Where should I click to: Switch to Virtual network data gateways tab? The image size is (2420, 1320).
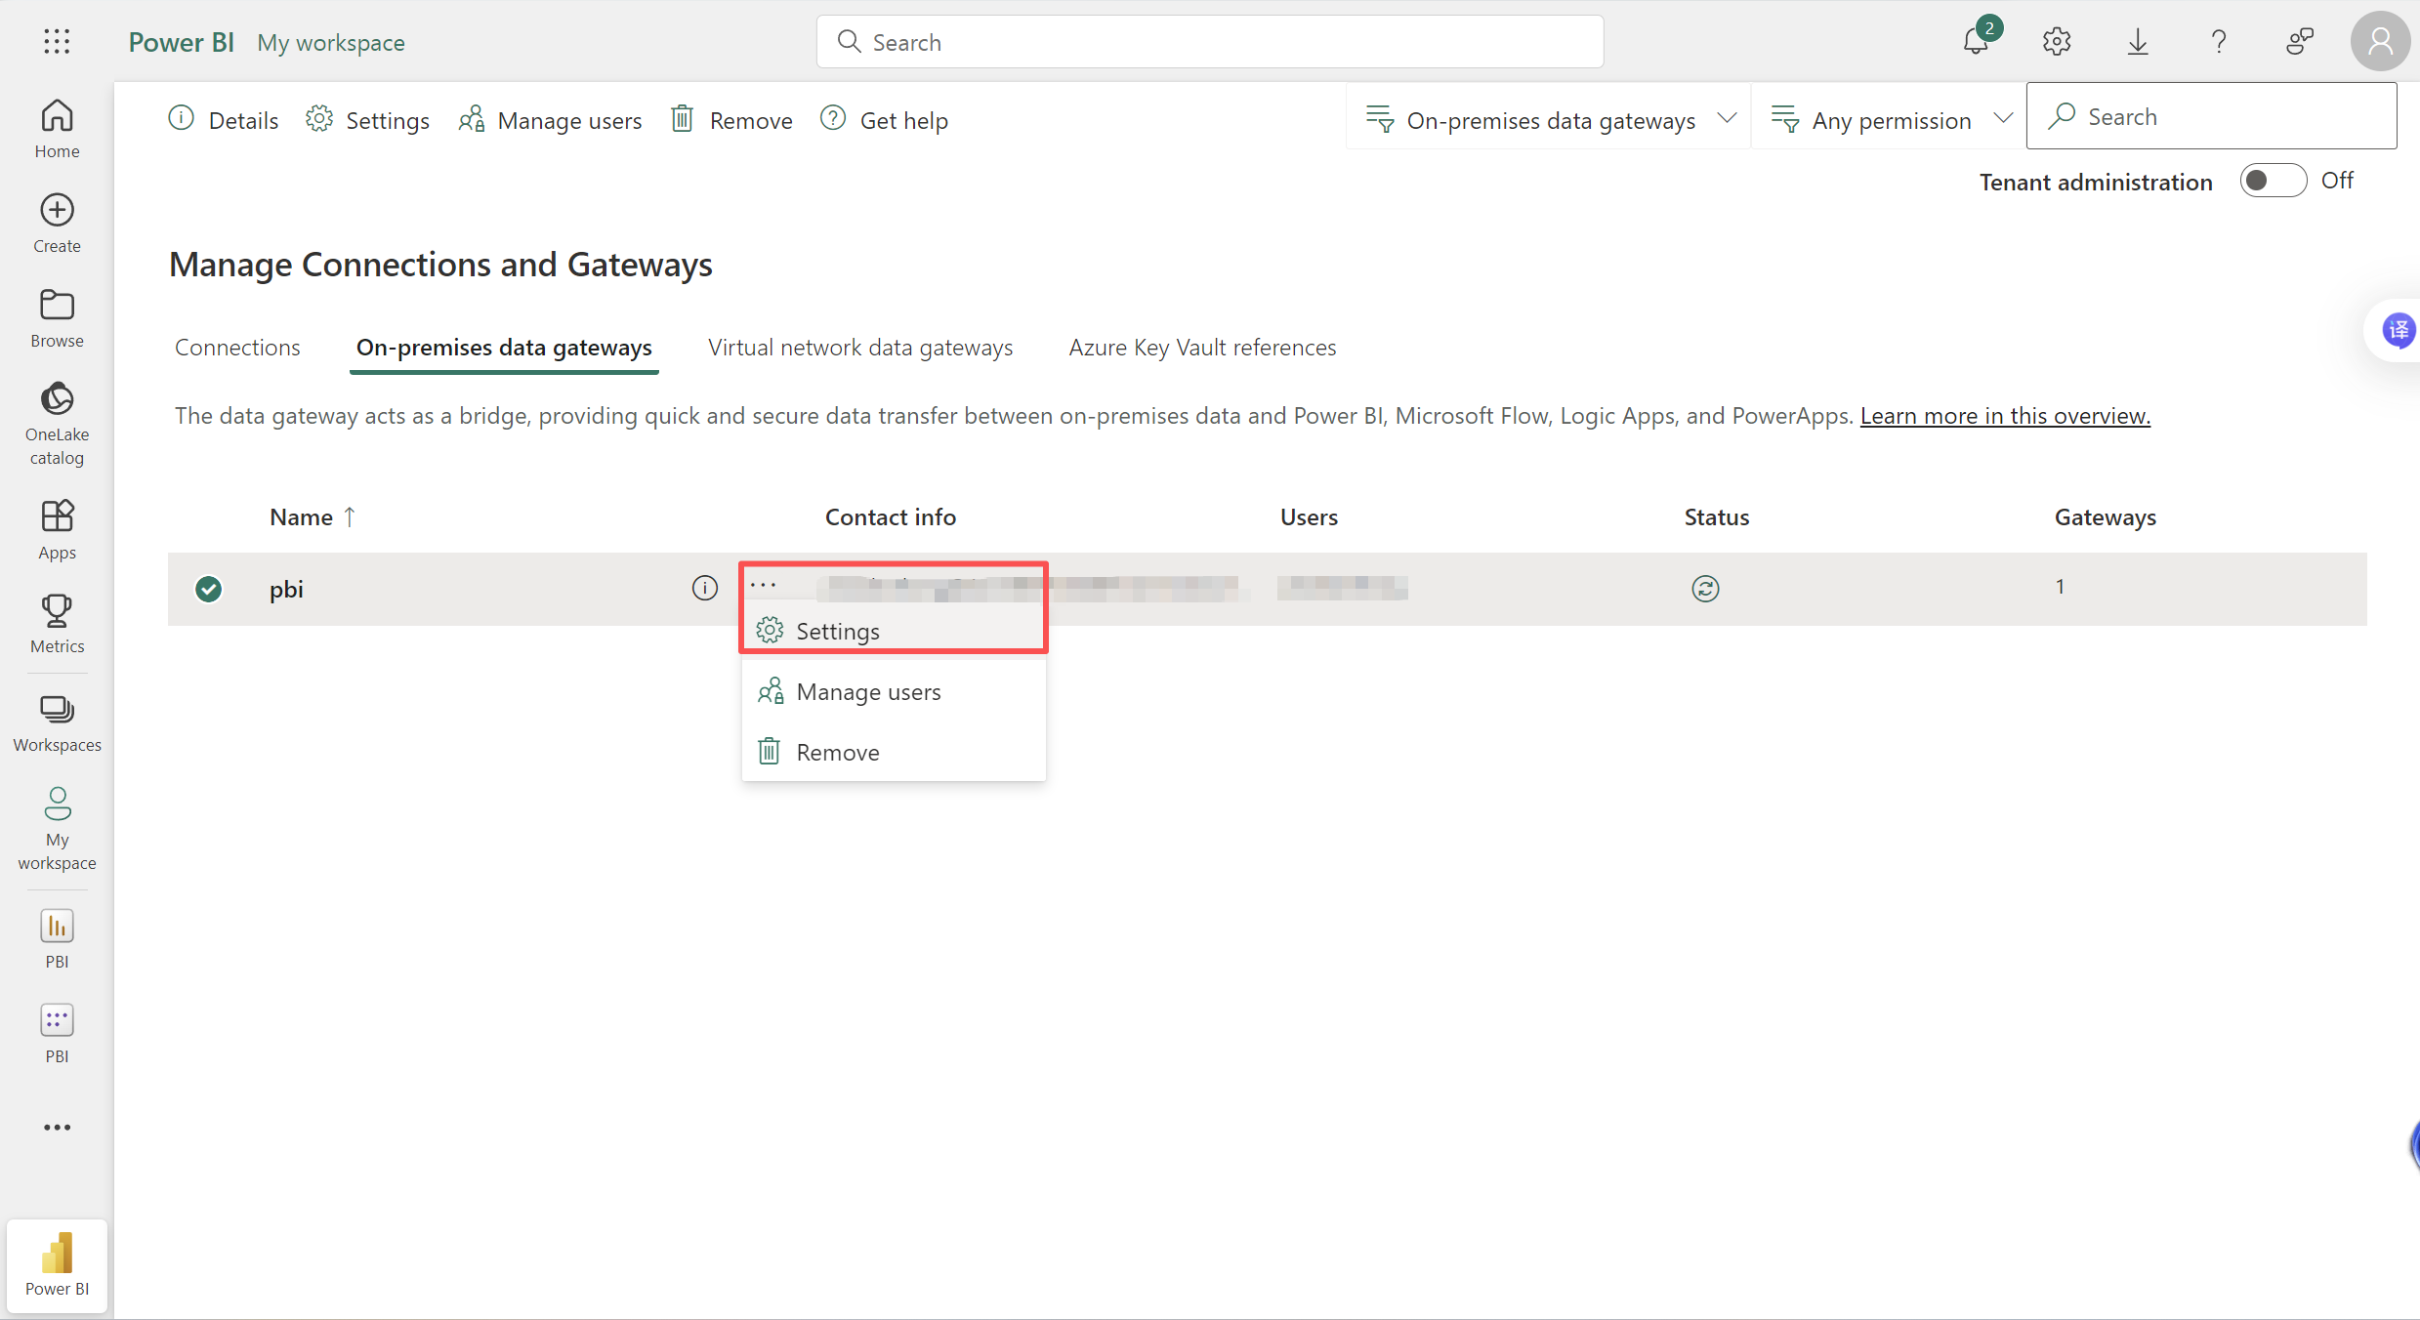(x=859, y=348)
